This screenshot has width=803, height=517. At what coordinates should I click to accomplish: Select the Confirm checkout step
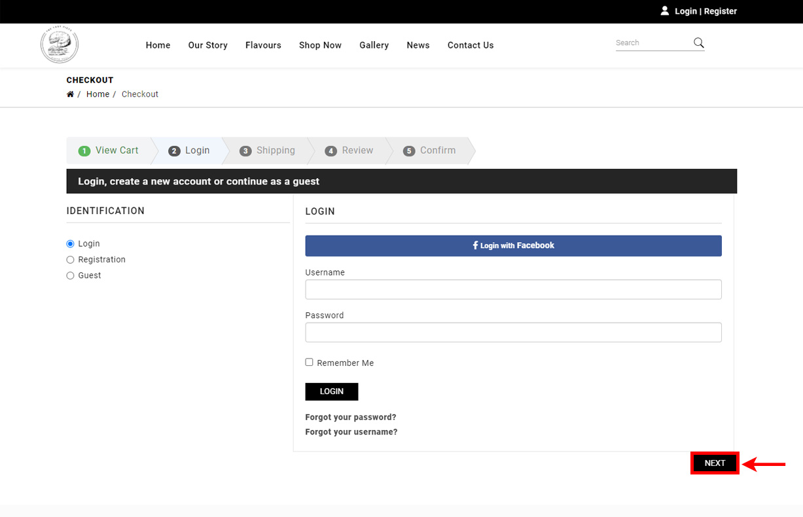coord(429,151)
